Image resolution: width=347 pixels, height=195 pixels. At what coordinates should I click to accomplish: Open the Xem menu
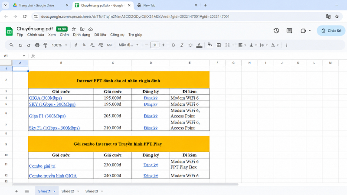tap(52, 35)
